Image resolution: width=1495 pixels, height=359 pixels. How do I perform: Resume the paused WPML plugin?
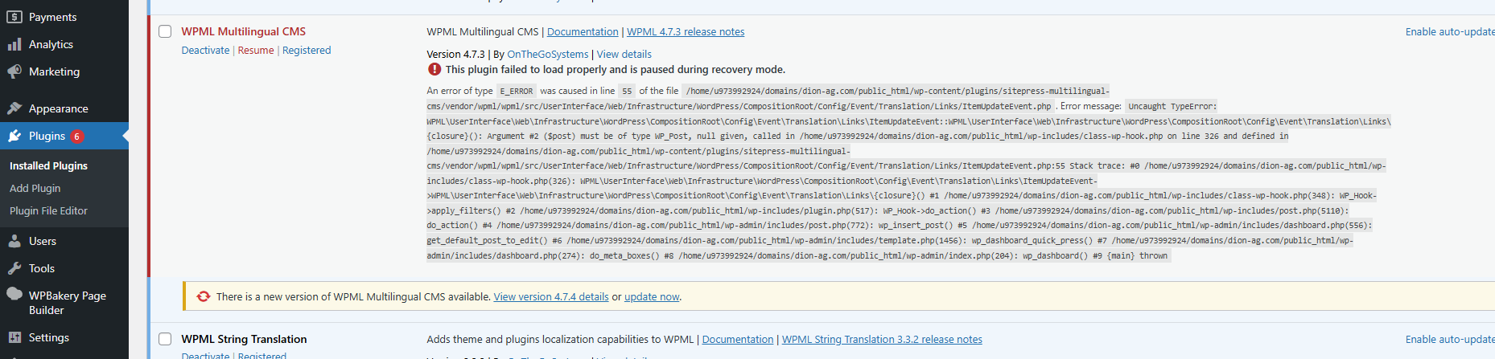(256, 50)
